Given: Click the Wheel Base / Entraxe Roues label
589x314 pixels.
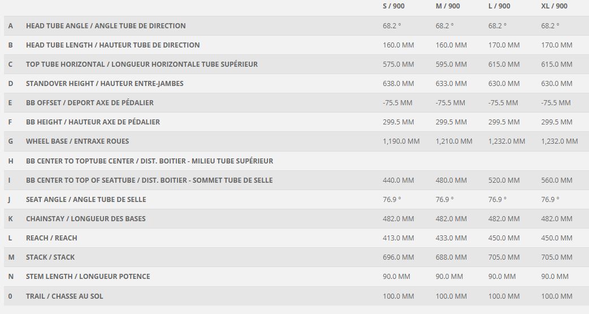Looking at the screenshot, I should point(77,141).
